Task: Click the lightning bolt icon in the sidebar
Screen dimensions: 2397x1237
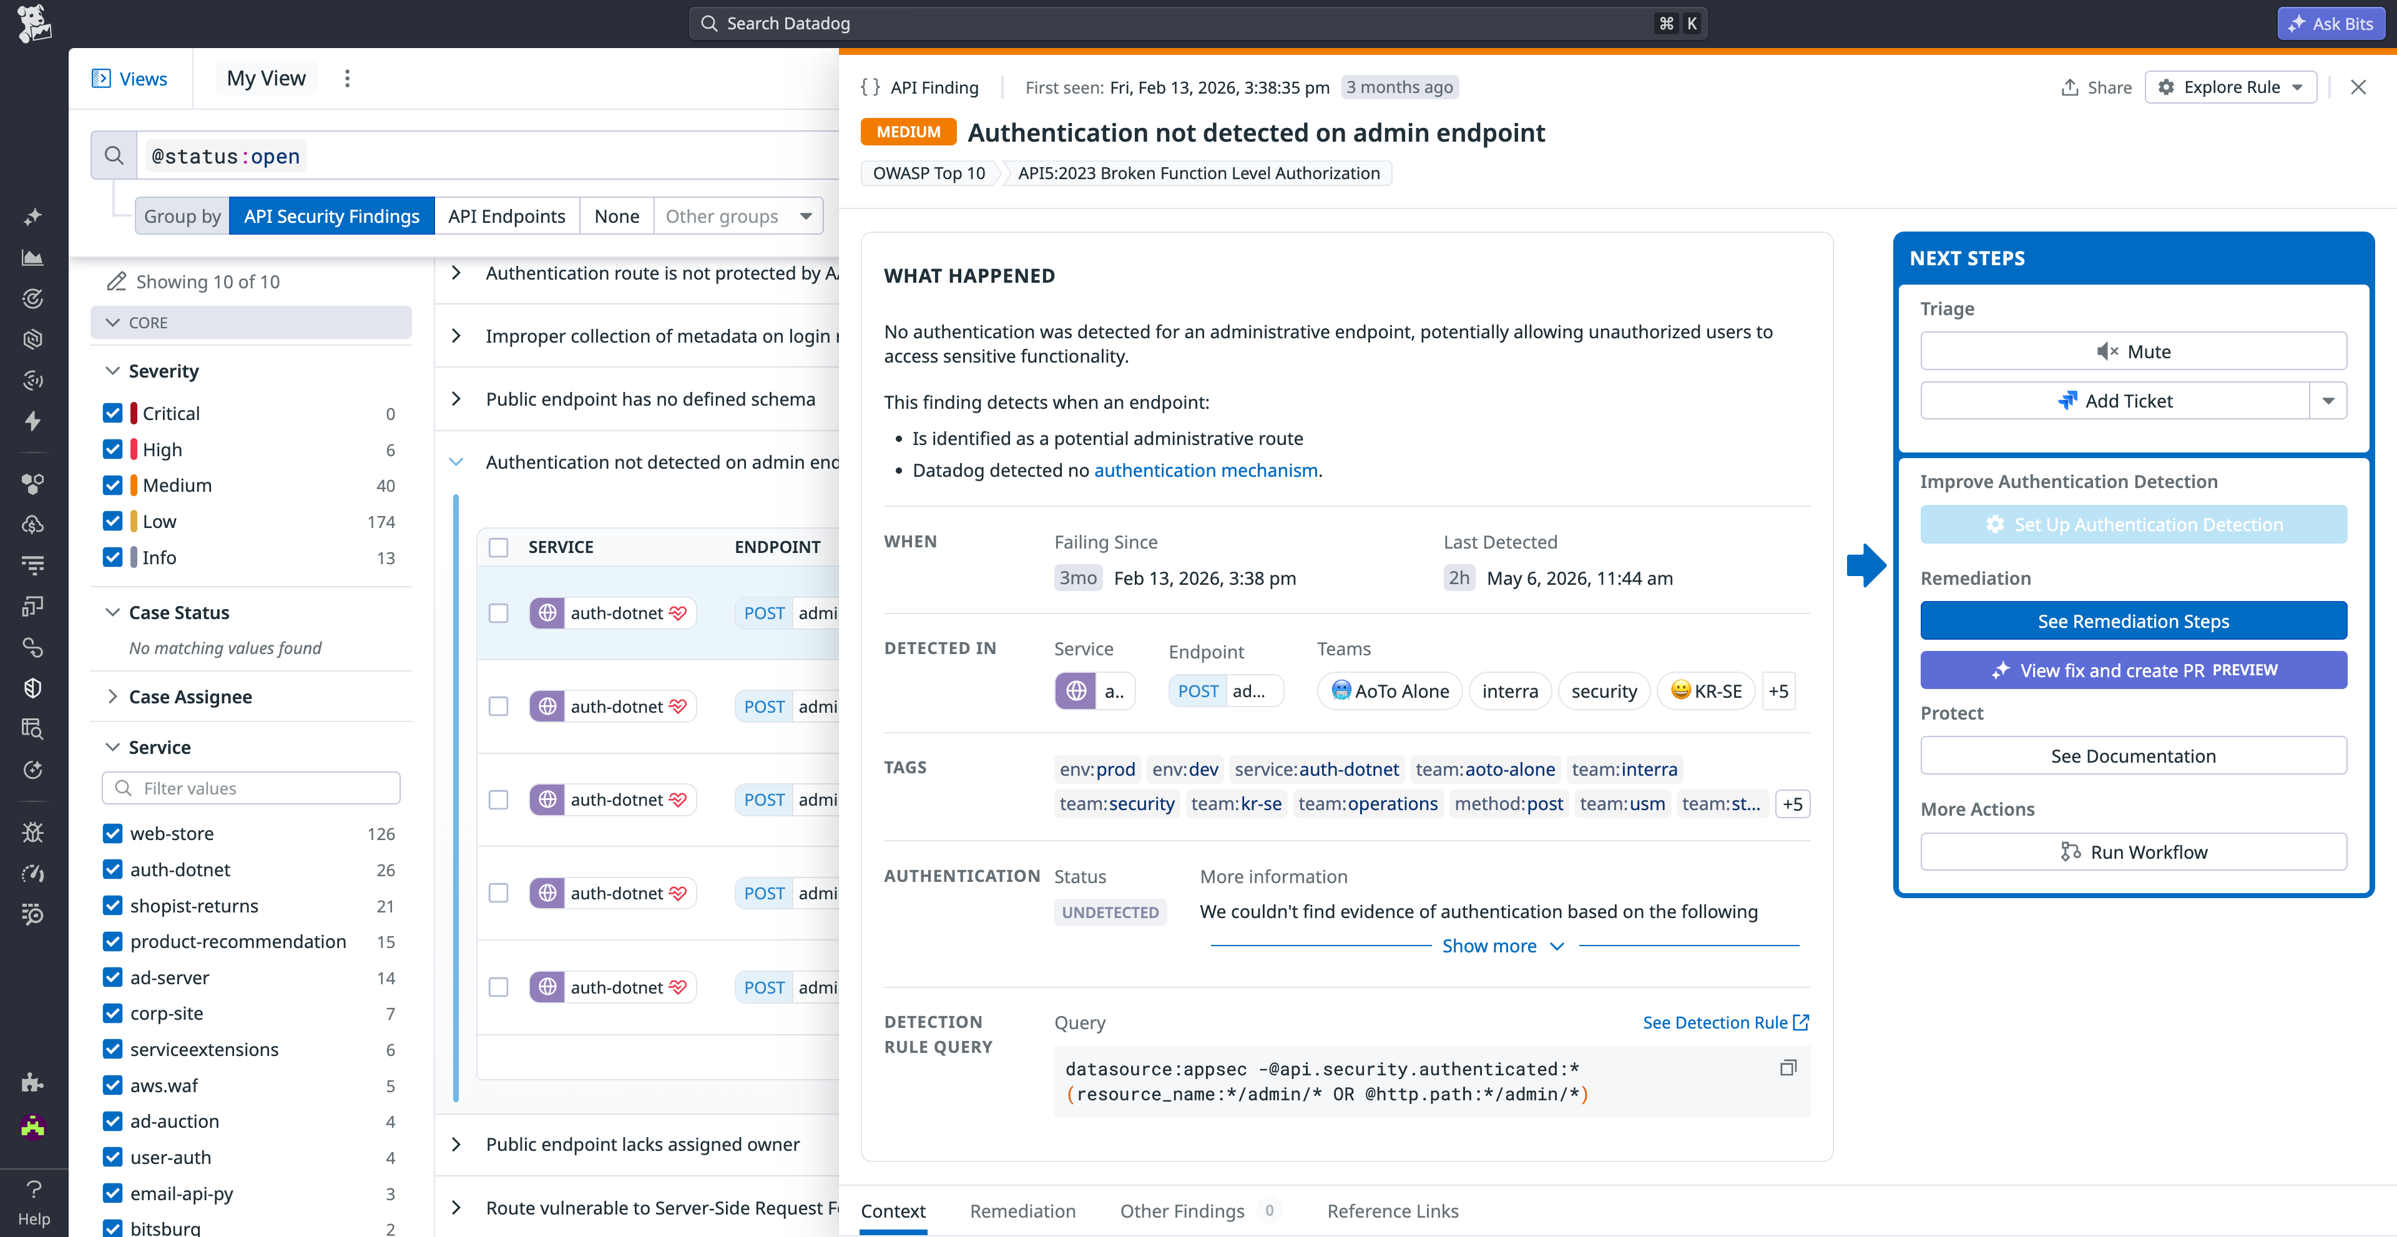Action: pos(32,421)
